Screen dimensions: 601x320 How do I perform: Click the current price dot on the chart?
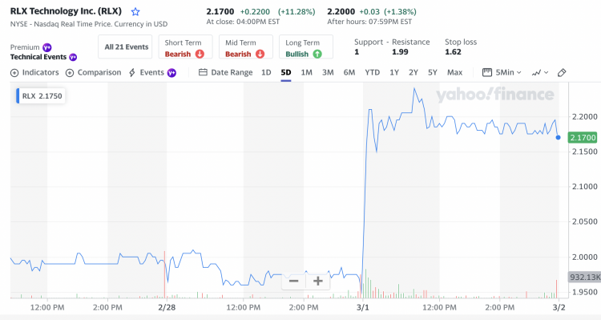click(558, 137)
